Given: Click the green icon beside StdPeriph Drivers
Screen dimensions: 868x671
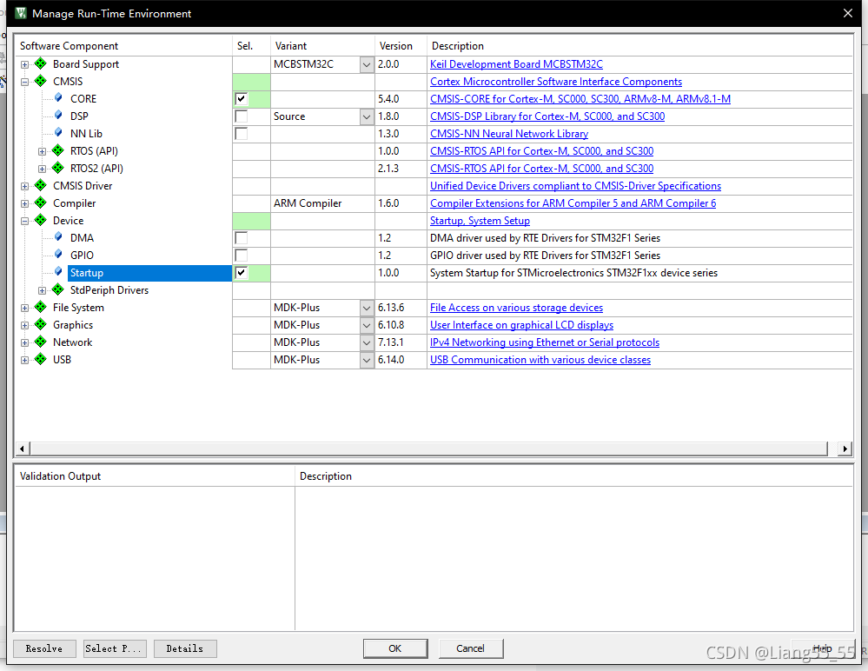Looking at the screenshot, I should pos(58,289).
